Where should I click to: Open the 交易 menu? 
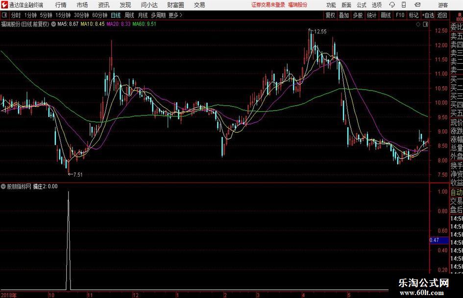(199, 5)
